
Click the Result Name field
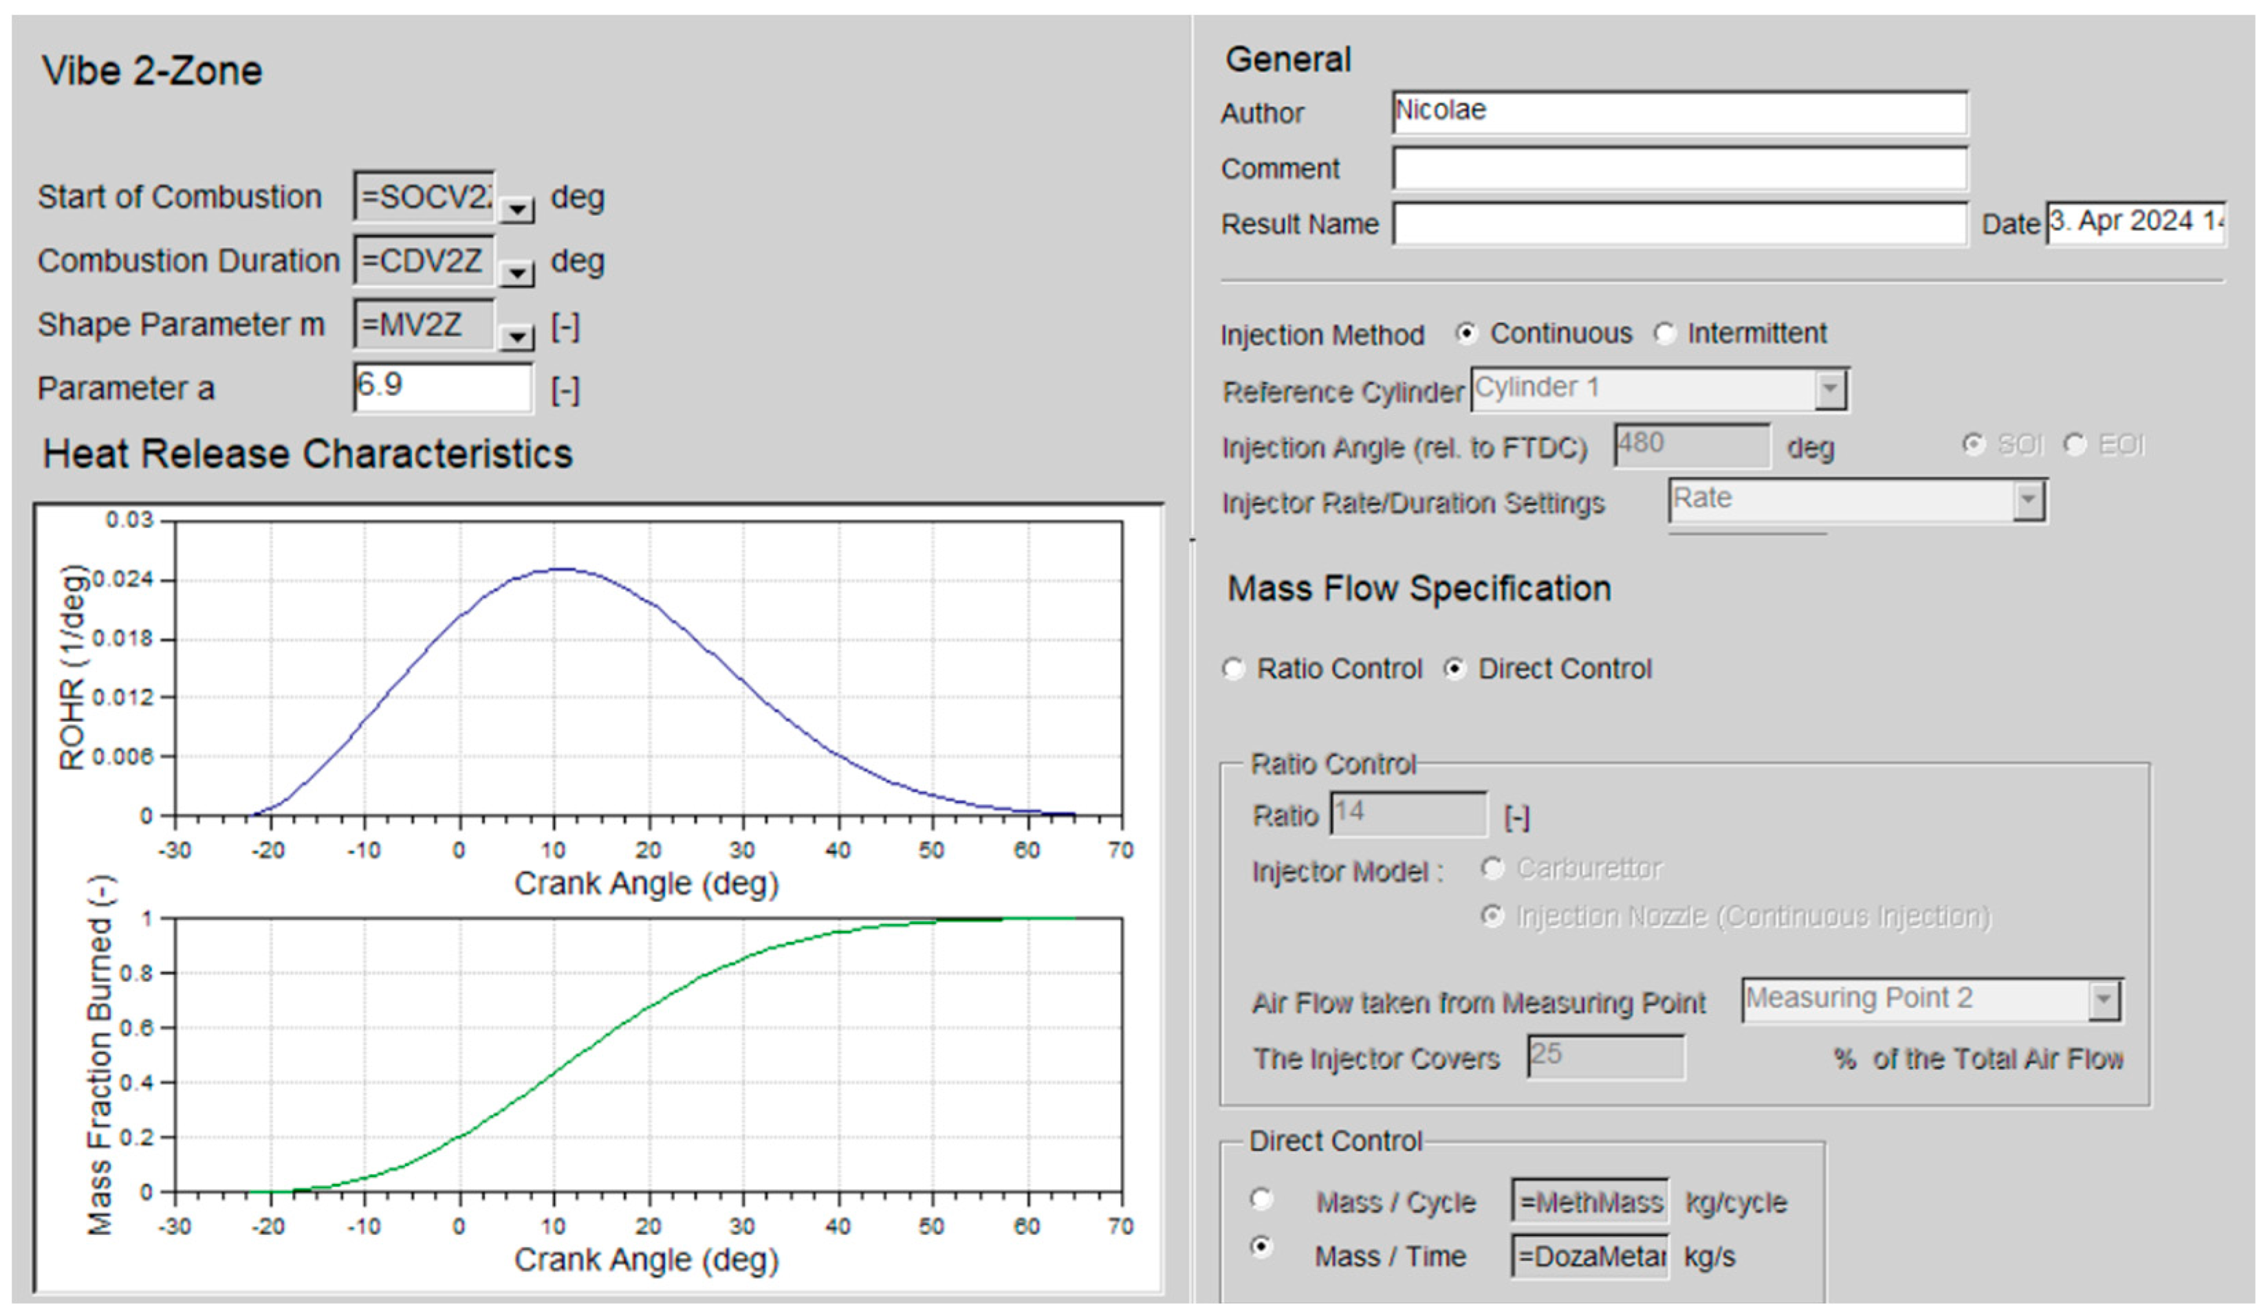(1679, 223)
